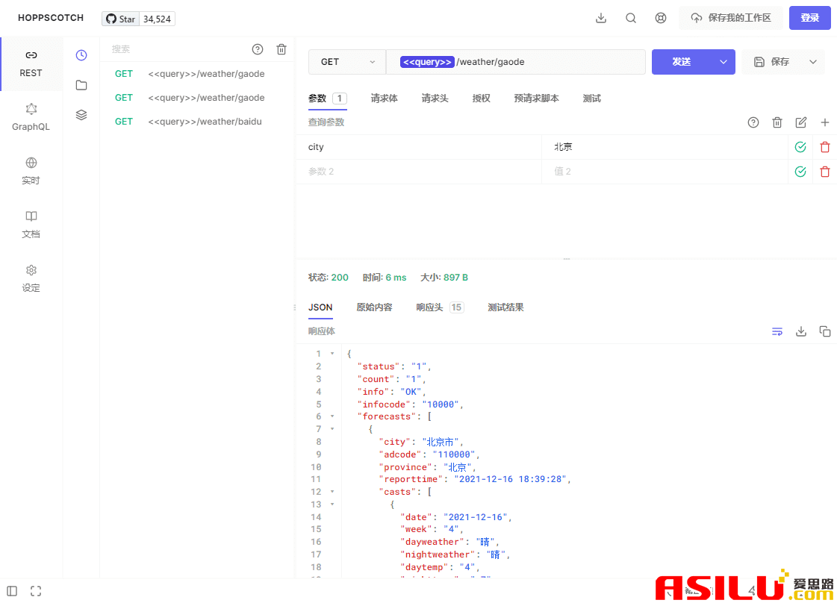
Task: Download the response body file
Action: pos(801,331)
